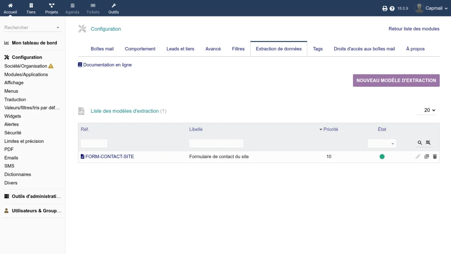Open the Tiers top menu
The height and width of the screenshot is (254, 451).
[x=31, y=8]
